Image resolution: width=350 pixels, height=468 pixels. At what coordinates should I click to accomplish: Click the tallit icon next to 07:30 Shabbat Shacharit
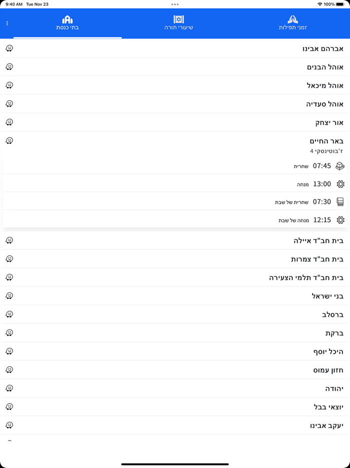(340, 201)
